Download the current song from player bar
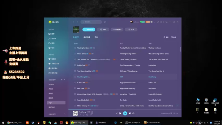 (84, 114)
